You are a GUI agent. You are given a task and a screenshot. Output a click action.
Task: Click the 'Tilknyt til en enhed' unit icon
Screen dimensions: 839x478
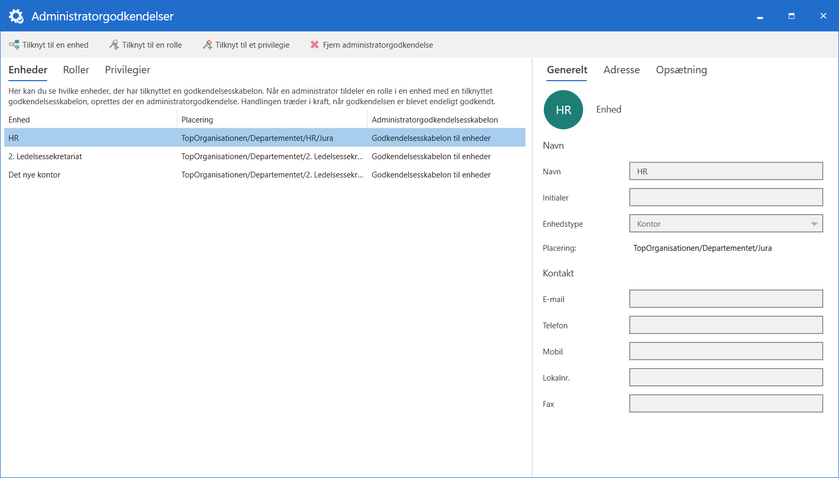[x=14, y=45]
